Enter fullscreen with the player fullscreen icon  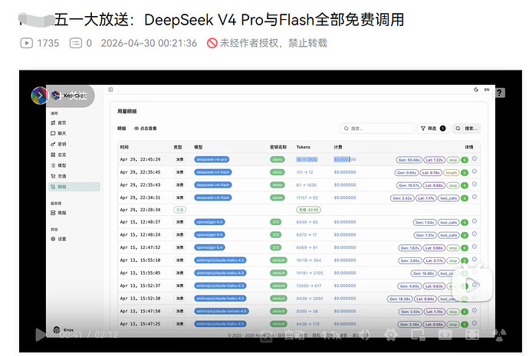tap(472, 335)
